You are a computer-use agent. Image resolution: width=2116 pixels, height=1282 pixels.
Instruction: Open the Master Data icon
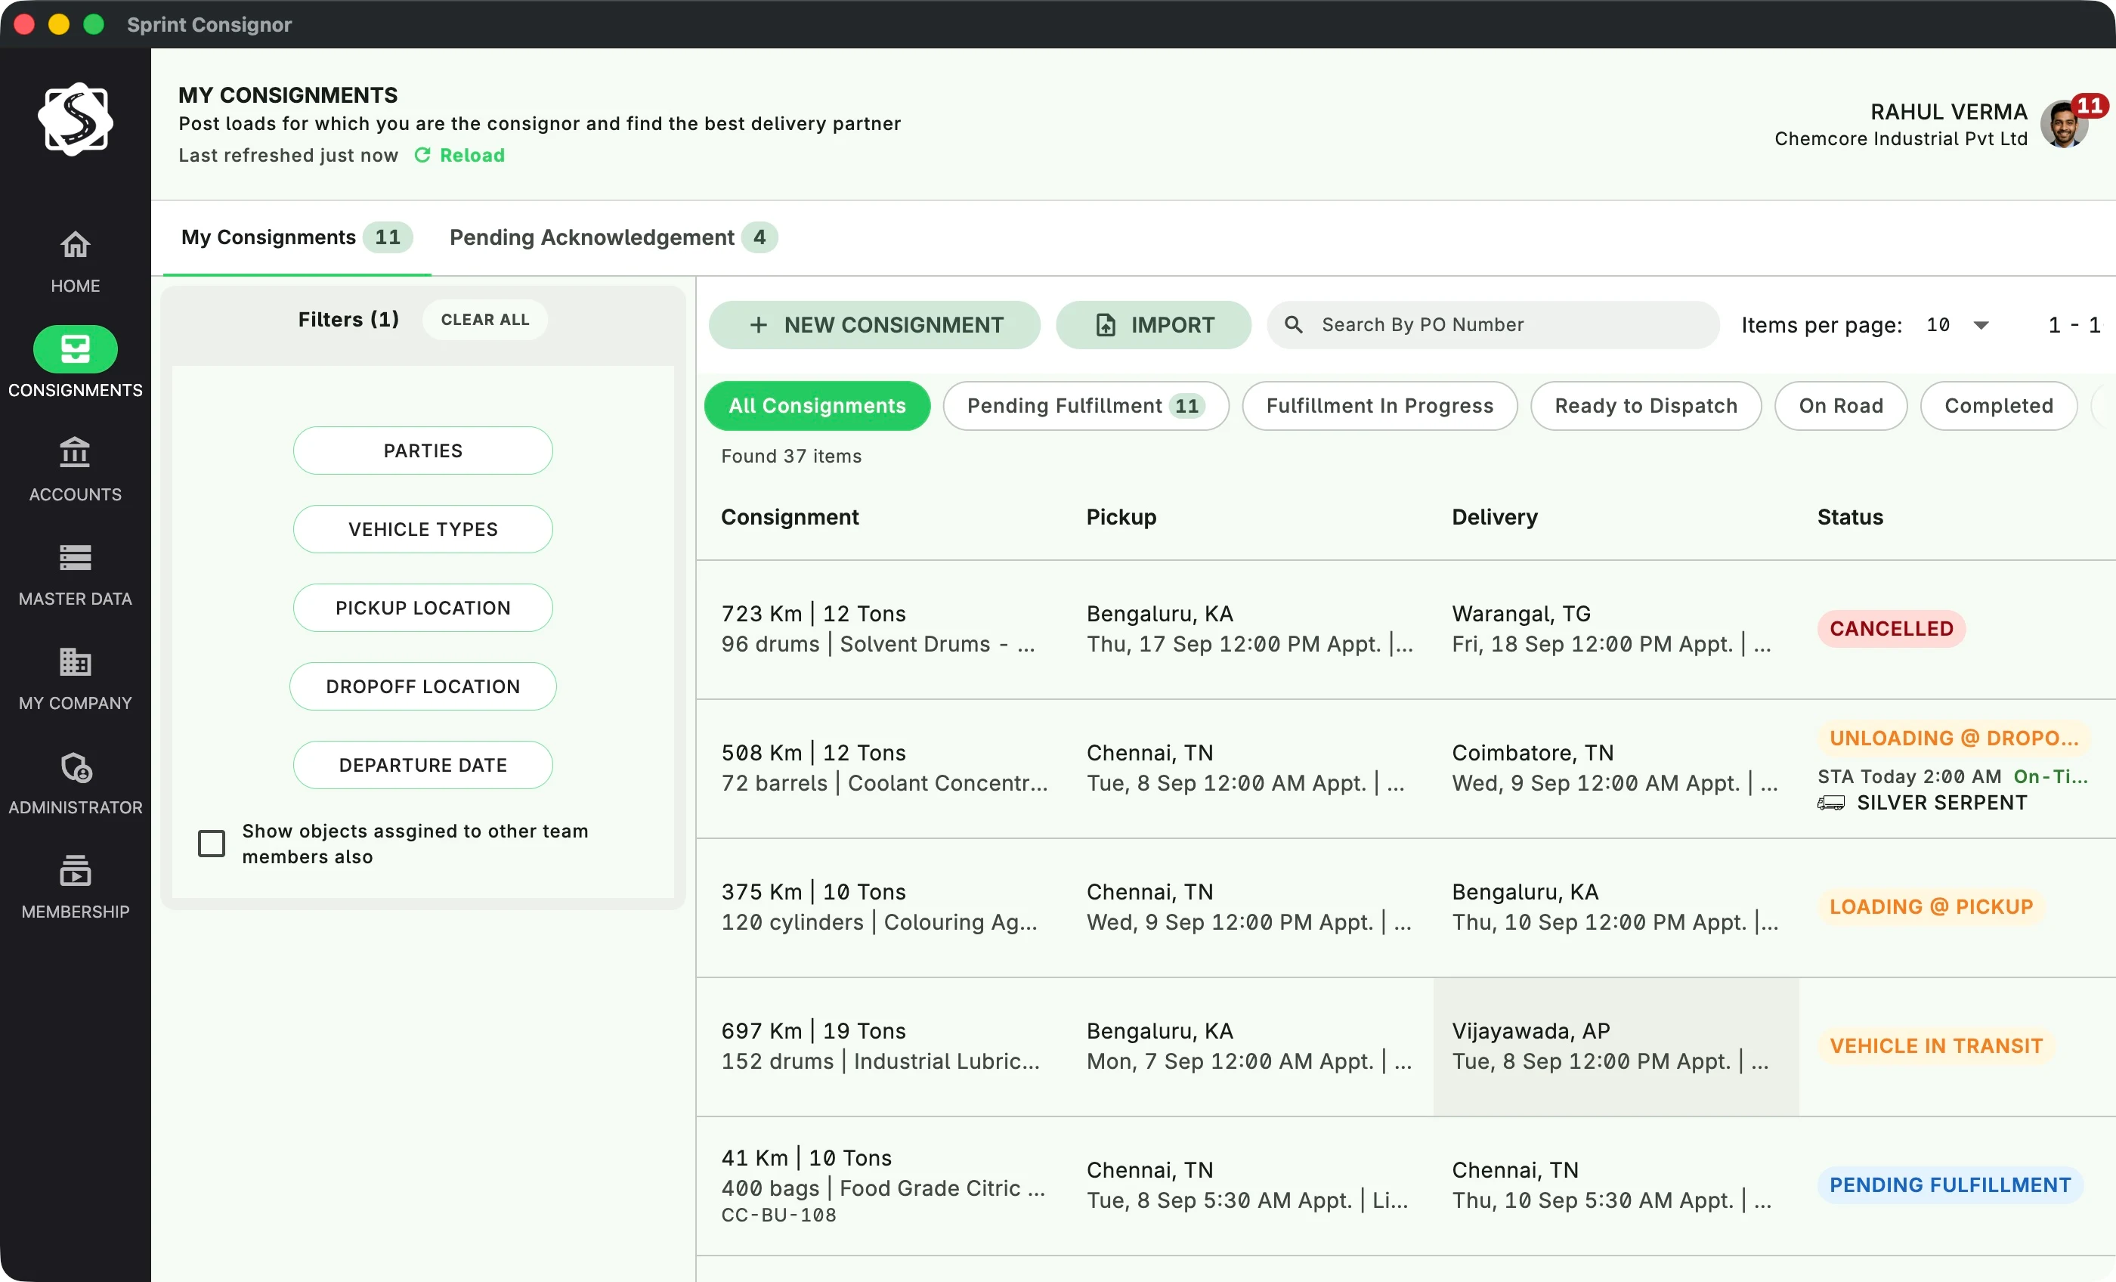click(75, 558)
